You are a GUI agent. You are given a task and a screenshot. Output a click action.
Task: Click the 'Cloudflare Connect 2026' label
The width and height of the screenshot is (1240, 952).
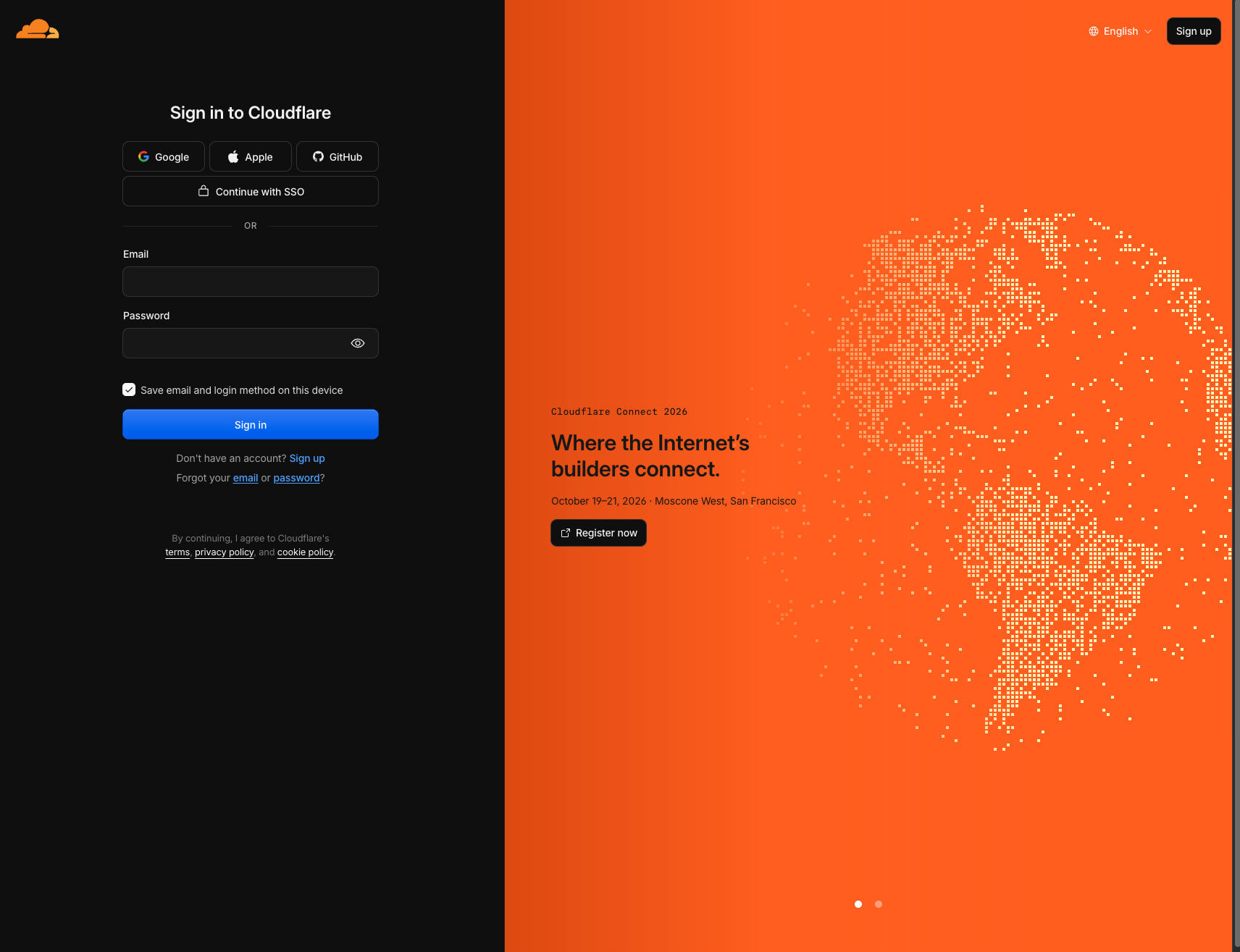(619, 411)
